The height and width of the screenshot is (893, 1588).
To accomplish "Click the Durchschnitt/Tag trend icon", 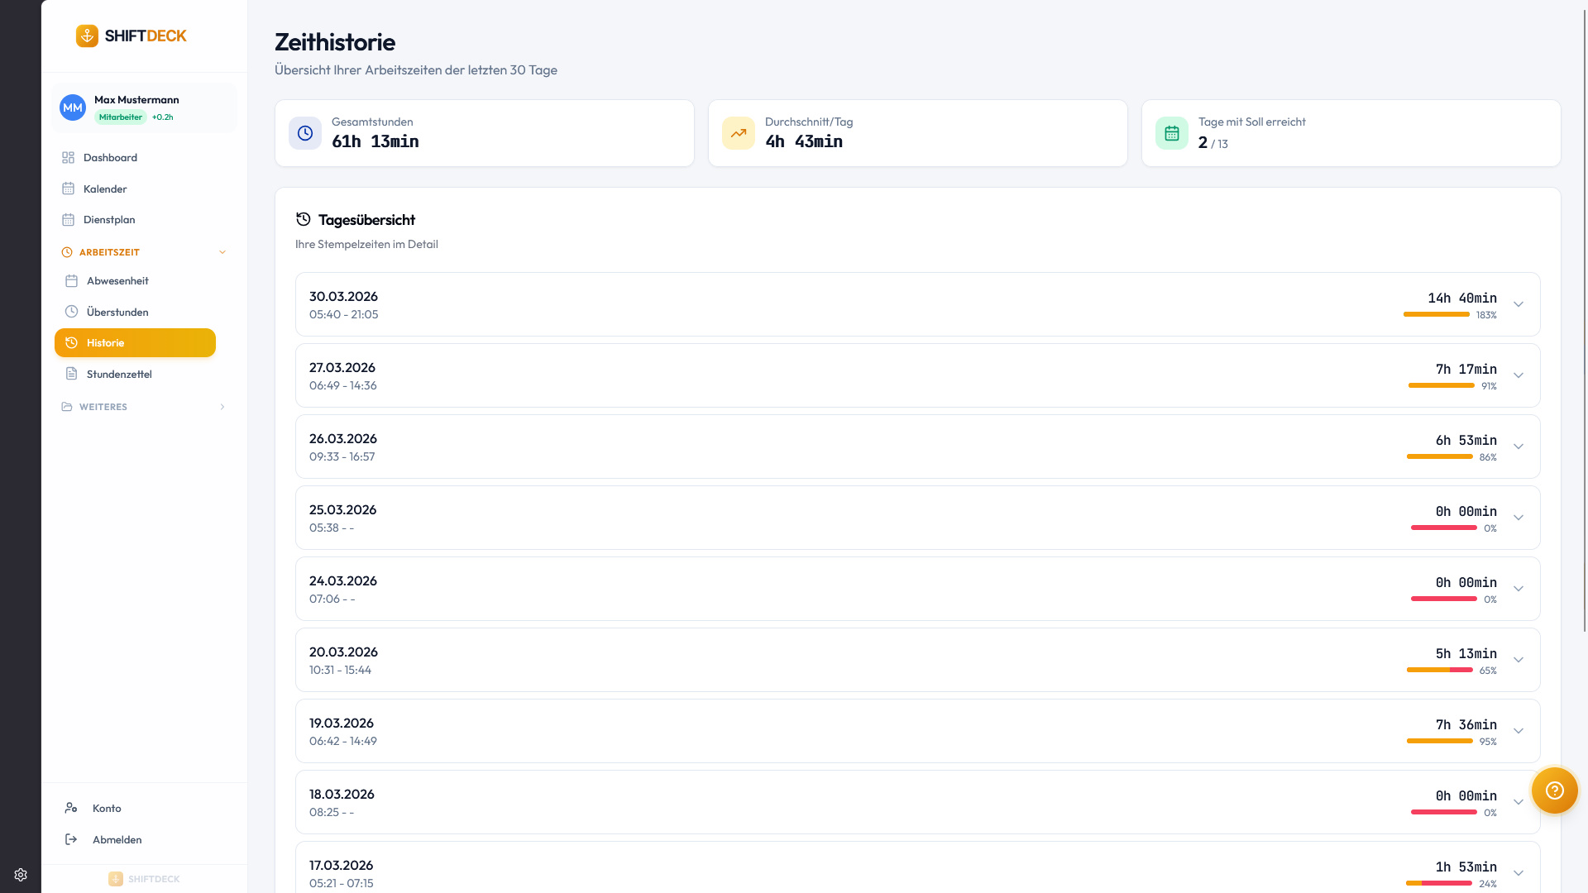I will click(739, 133).
